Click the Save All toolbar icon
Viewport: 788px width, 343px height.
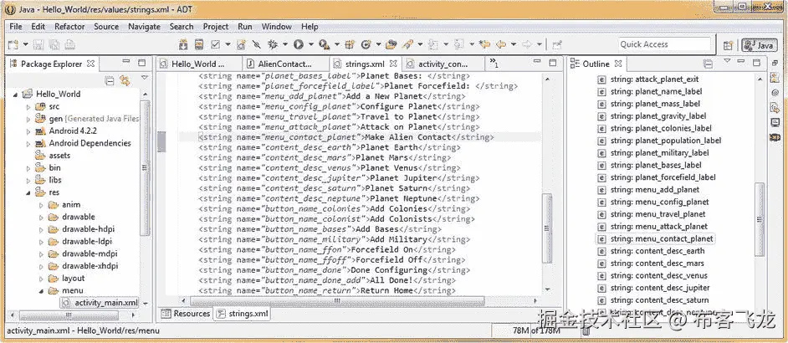(54, 45)
